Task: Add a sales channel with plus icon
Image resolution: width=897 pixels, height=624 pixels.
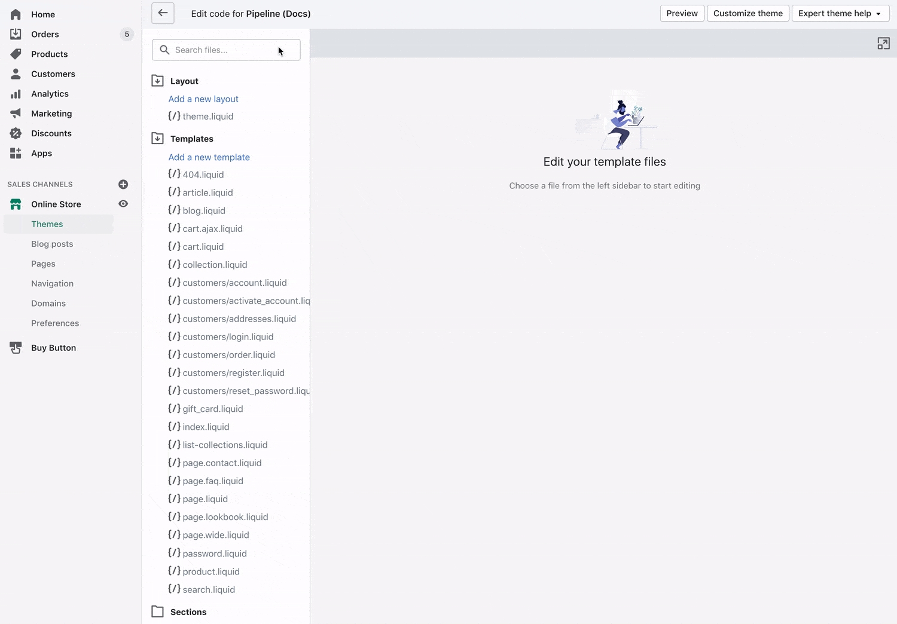Action: click(123, 184)
